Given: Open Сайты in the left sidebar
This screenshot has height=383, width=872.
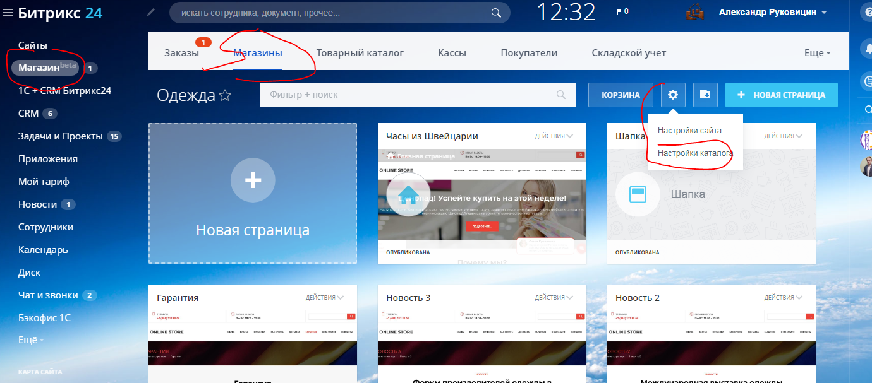Looking at the screenshot, I should point(33,45).
